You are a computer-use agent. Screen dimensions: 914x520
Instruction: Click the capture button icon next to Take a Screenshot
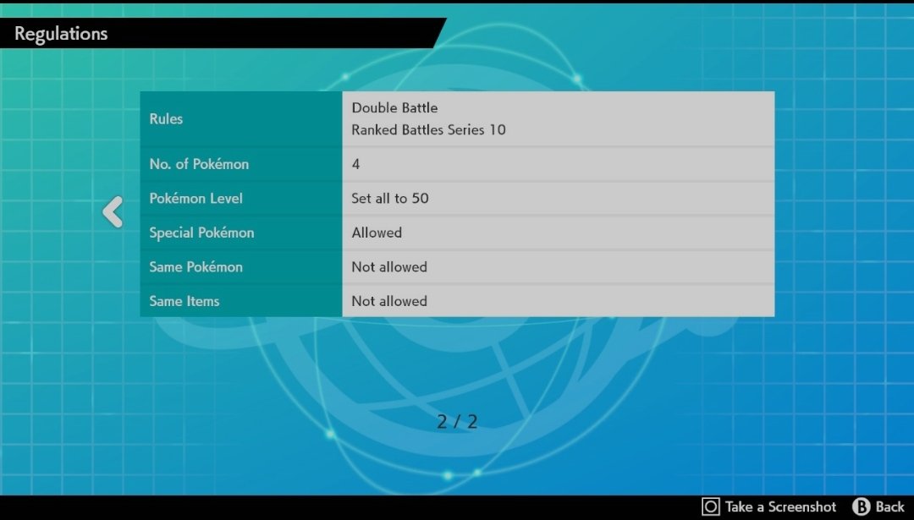(710, 506)
